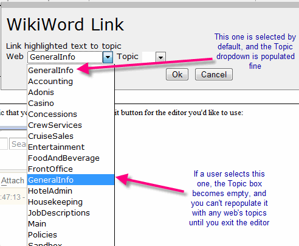The width and height of the screenshot is (299, 246).
Task: Click the highlighted GeneralInfo option
Action: pos(70,180)
